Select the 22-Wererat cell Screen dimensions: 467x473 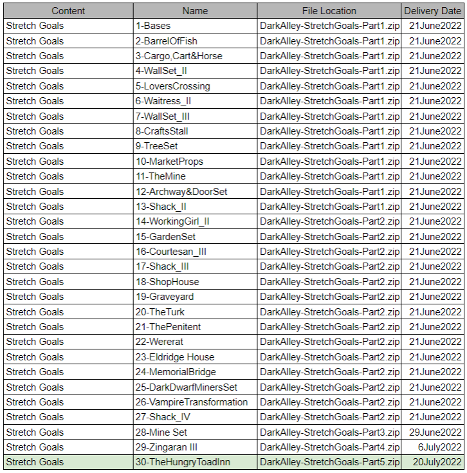(x=195, y=342)
